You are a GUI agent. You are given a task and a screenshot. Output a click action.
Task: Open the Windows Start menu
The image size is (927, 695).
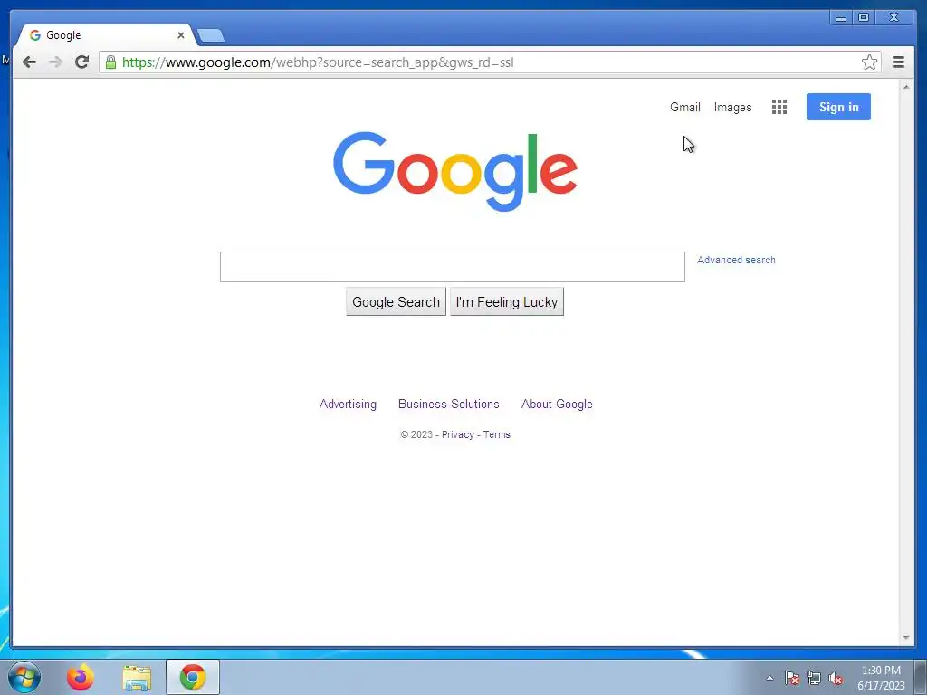click(x=24, y=677)
